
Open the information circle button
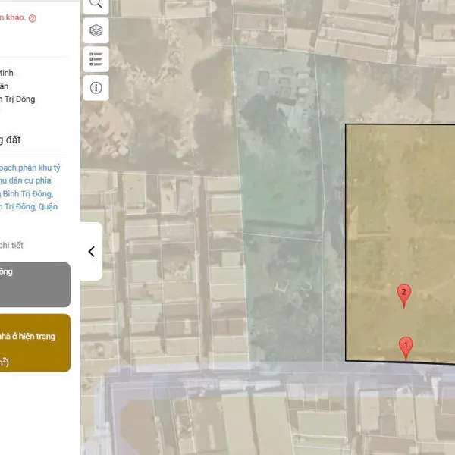pyautogui.click(x=96, y=87)
